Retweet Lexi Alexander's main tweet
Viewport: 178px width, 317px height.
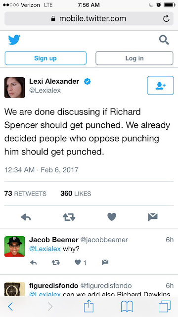69,217
